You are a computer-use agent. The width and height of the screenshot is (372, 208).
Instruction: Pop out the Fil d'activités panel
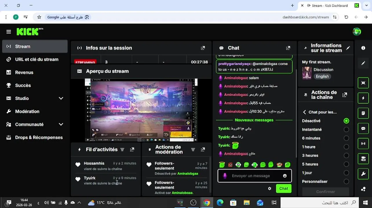point(132,149)
